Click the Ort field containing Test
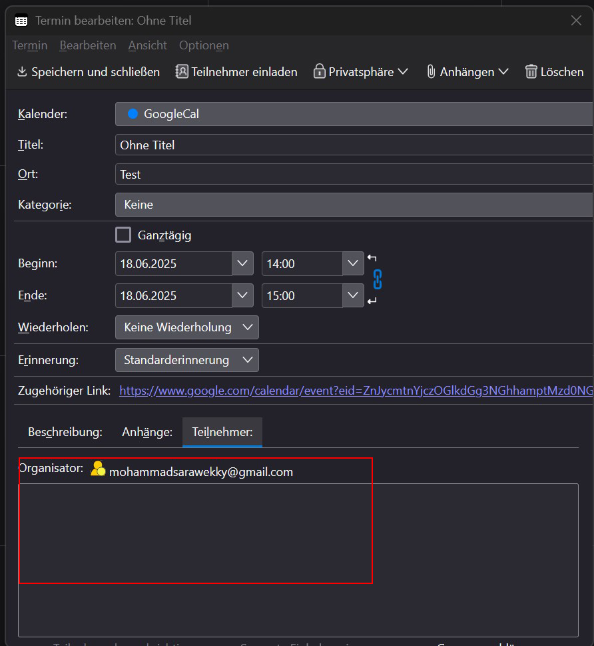This screenshot has height=646, width=594. [354, 174]
